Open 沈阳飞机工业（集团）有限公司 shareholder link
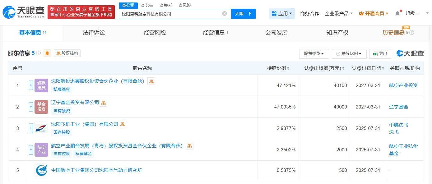Viewport: 432px width, 184px height. tap(85, 124)
